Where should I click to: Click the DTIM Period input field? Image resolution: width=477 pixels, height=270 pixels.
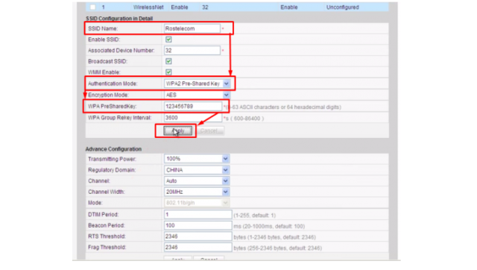click(x=198, y=214)
